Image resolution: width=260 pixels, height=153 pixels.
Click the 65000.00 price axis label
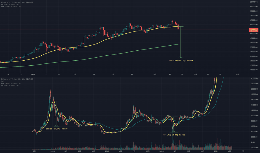point(254,20)
